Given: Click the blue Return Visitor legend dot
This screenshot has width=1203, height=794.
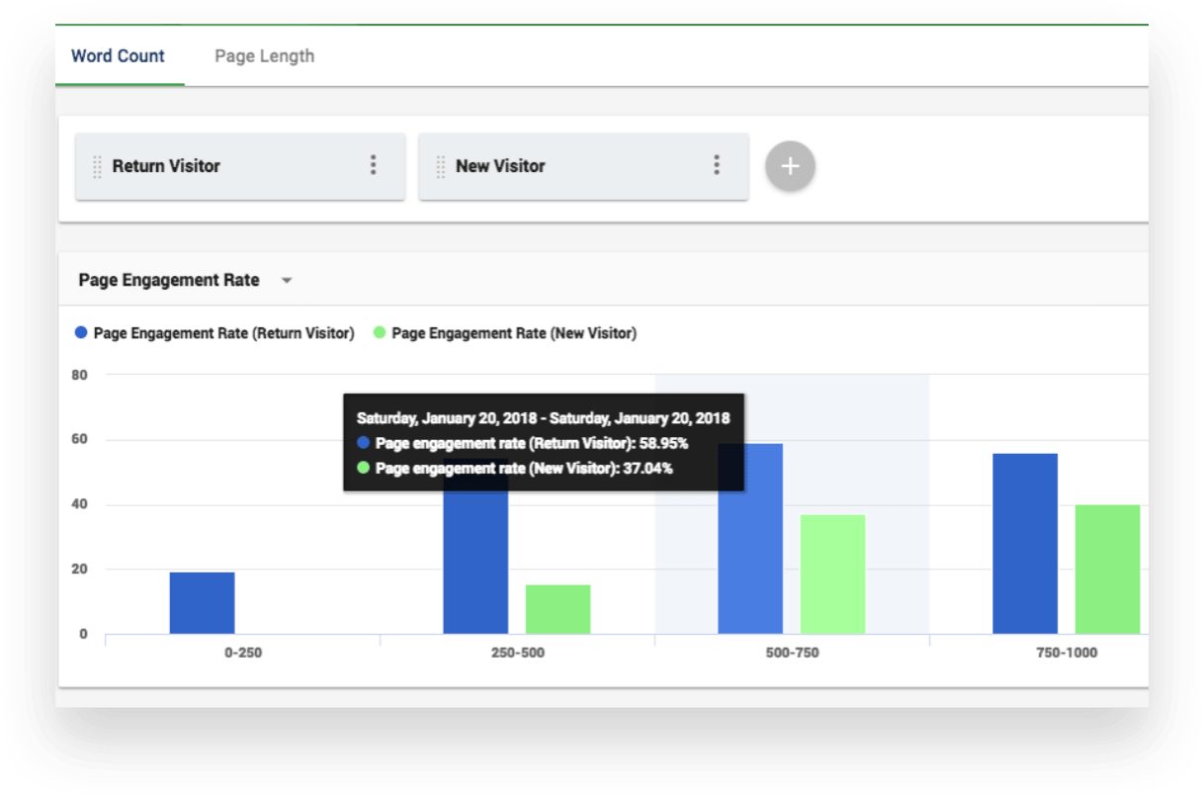Looking at the screenshot, I should pyautogui.click(x=80, y=333).
